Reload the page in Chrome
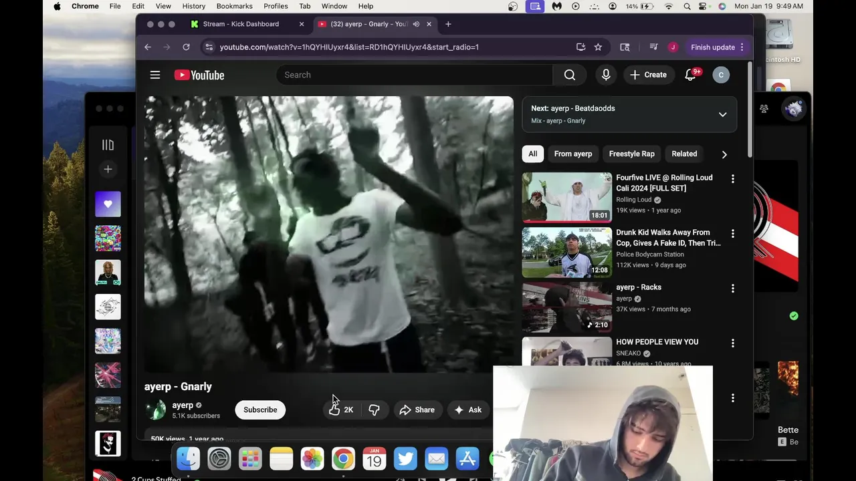This screenshot has width=856, height=481. tap(186, 47)
